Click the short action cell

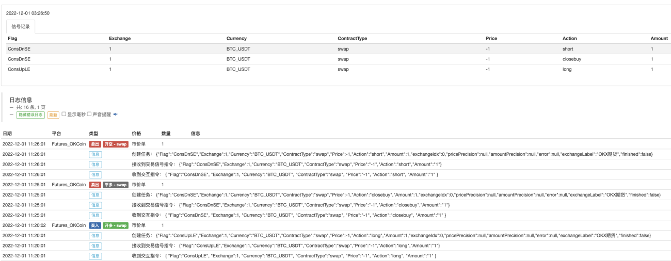[568, 48]
